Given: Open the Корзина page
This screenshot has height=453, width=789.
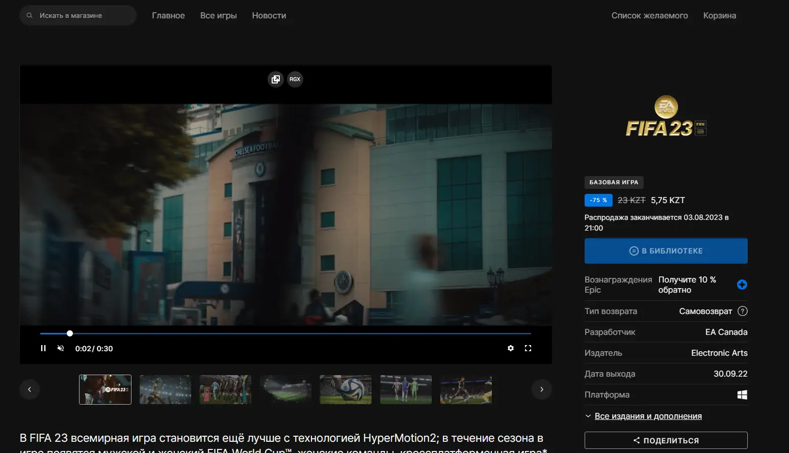Looking at the screenshot, I should [719, 15].
